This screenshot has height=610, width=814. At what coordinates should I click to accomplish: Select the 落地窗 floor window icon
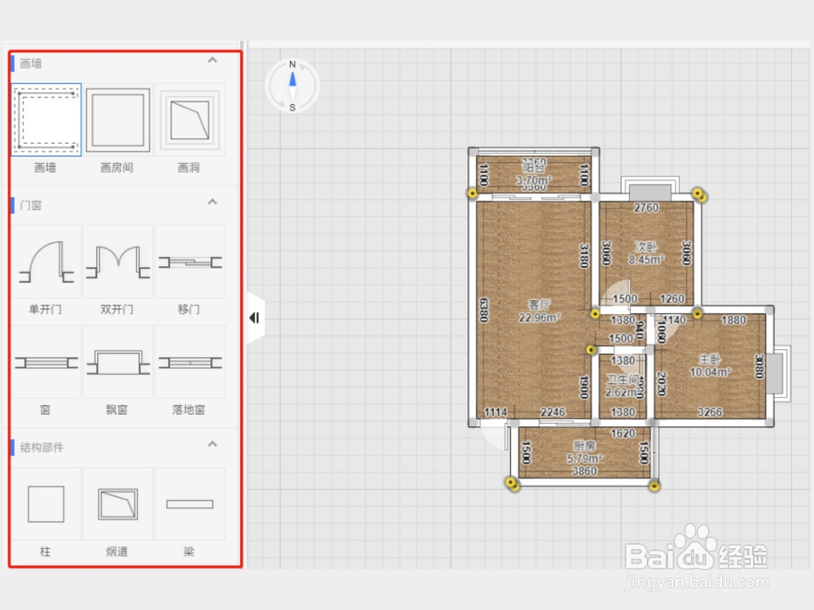pos(190,362)
